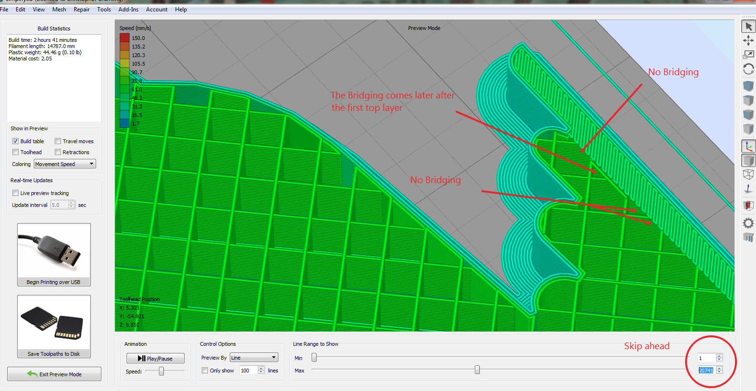
Task: Click the Max line range slider handle
Action: click(x=477, y=370)
